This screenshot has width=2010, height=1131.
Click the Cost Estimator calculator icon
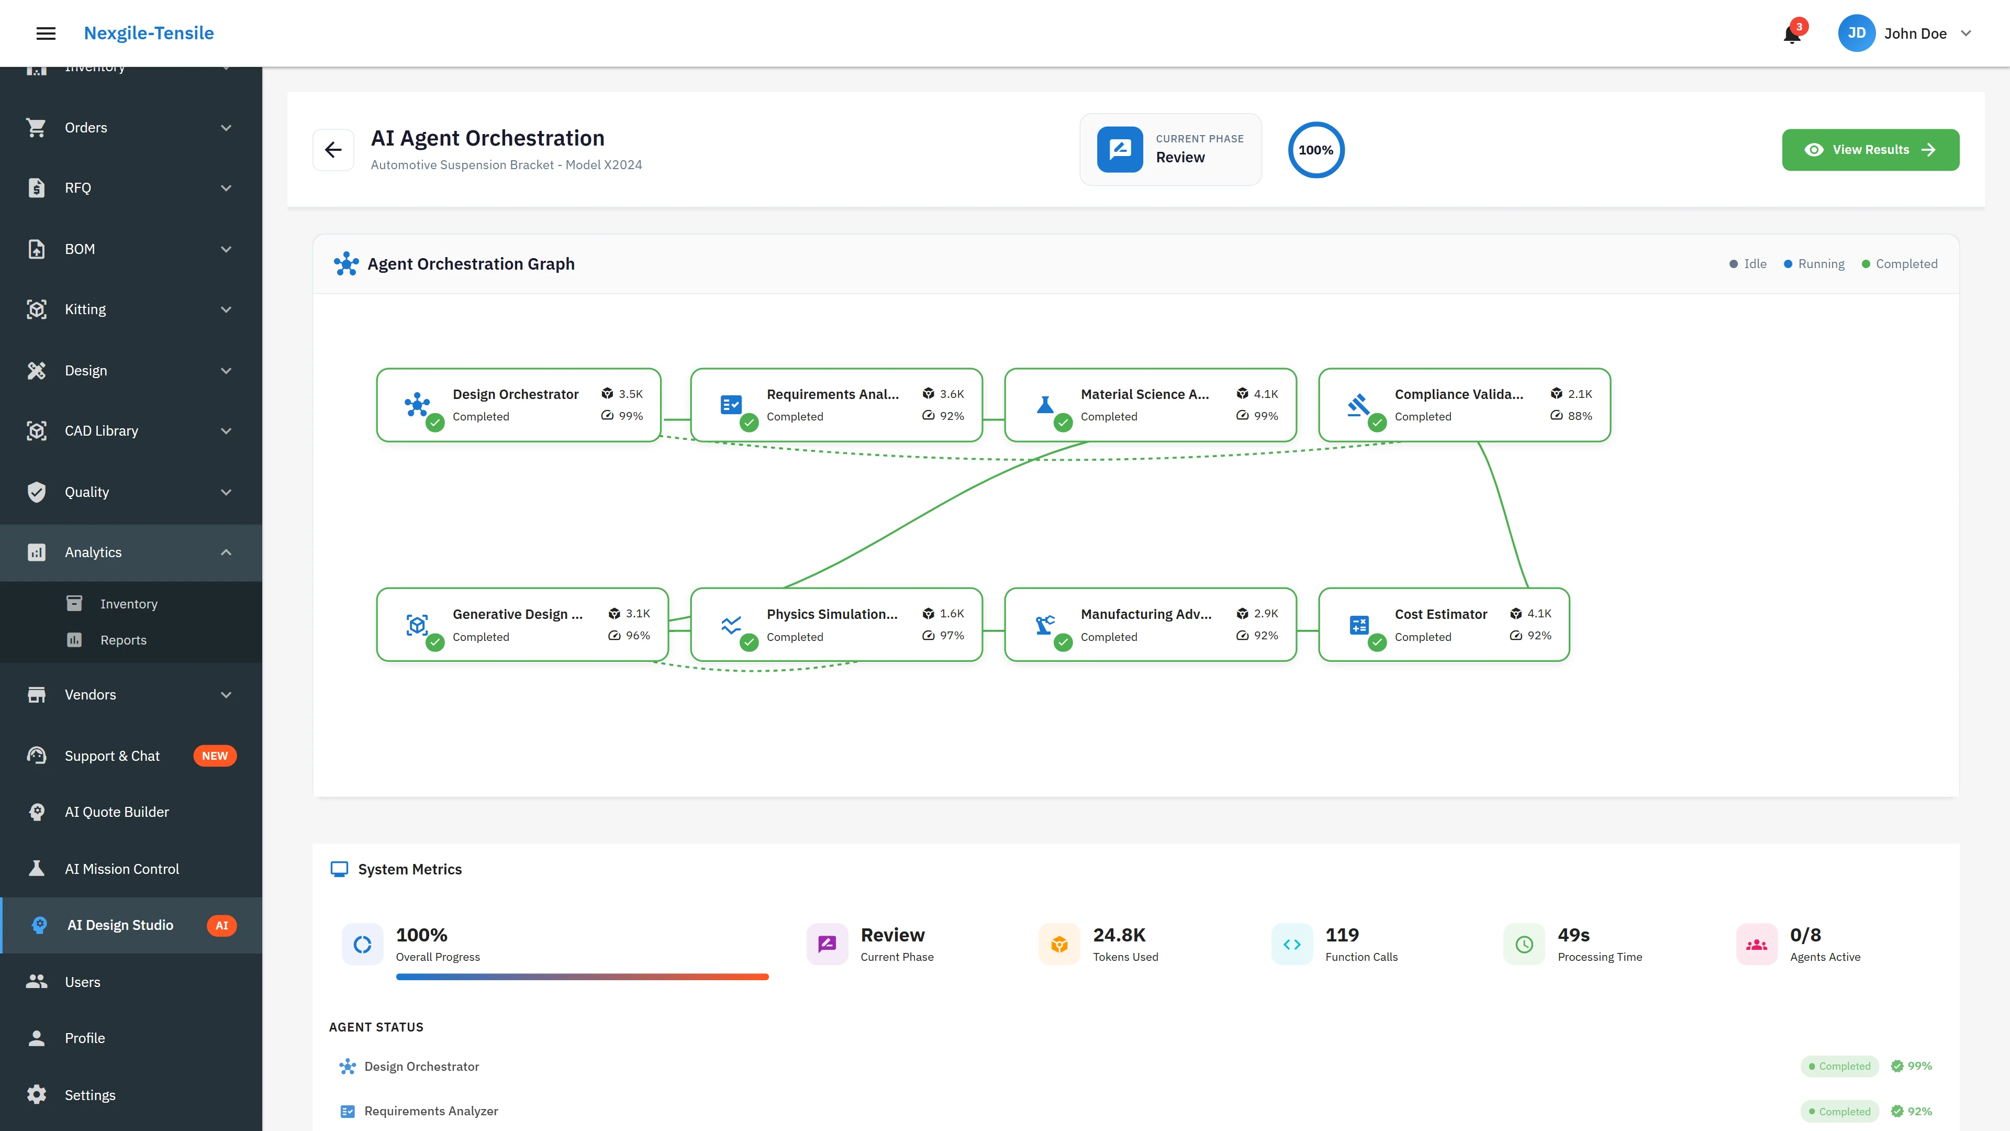(1358, 625)
